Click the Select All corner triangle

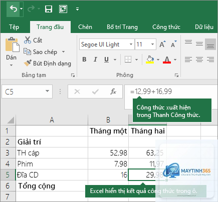click(x=10, y=120)
